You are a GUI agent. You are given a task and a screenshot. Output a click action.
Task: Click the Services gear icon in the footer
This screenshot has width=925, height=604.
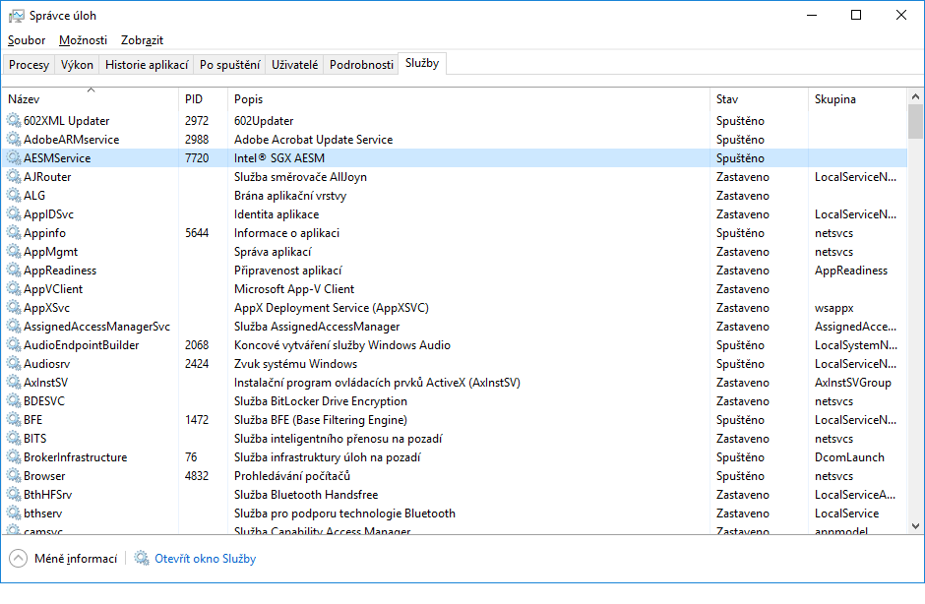point(142,559)
